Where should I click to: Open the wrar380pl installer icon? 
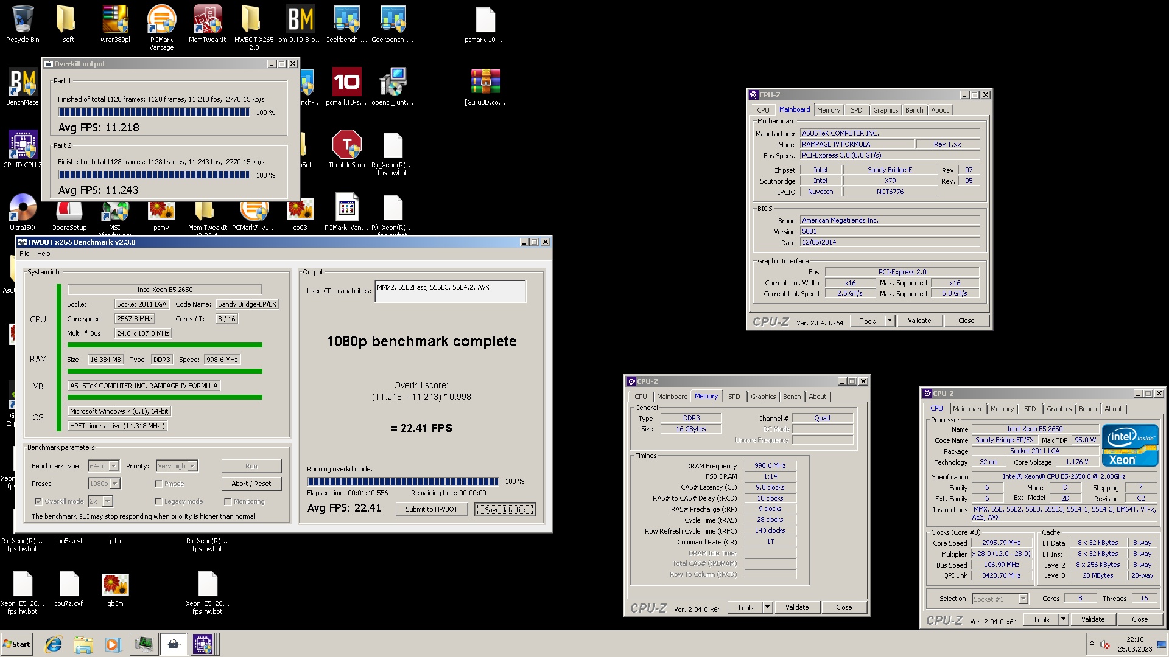click(115, 24)
